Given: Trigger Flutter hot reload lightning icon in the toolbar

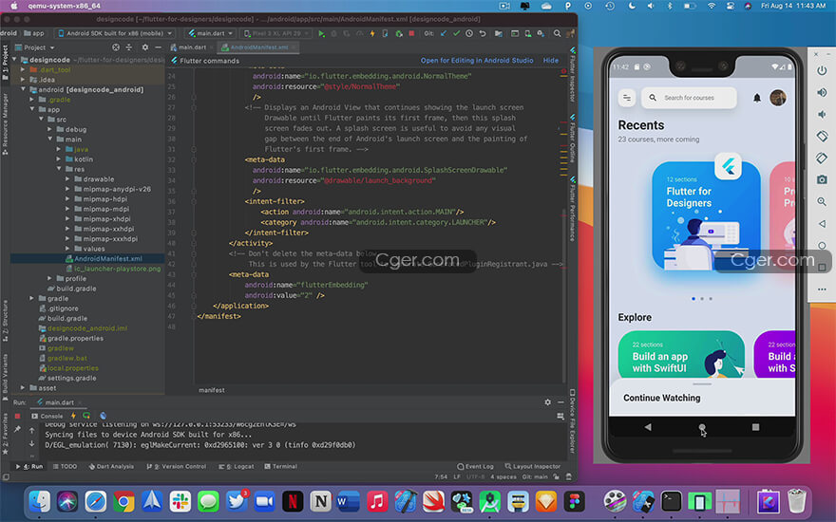Looking at the screenshot, I should click(x=372, y=33).
